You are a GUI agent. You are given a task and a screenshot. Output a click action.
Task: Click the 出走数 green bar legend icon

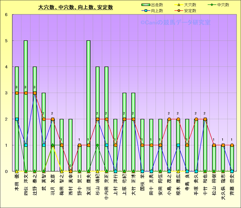[145, 5]
